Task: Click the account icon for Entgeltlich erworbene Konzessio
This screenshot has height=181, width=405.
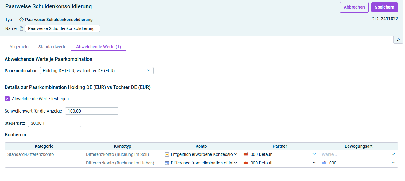Action: pyautogui.click(x=167, y=154)
